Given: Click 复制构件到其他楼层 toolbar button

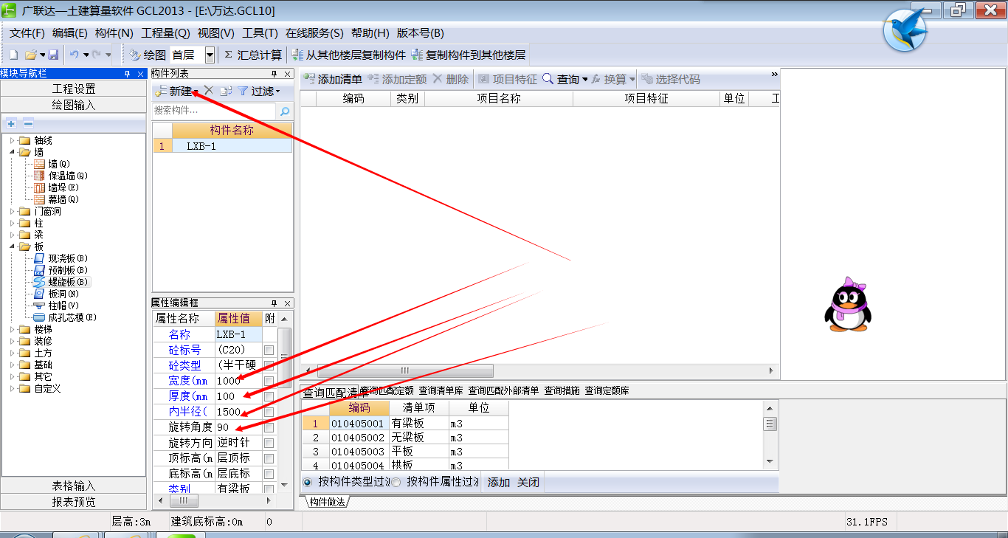Looking at the screenshot, I should 468,55.
